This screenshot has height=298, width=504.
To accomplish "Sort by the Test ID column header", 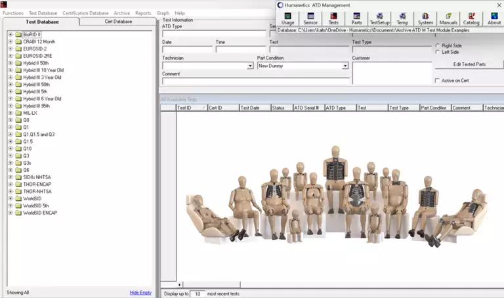I will [192, 108].
